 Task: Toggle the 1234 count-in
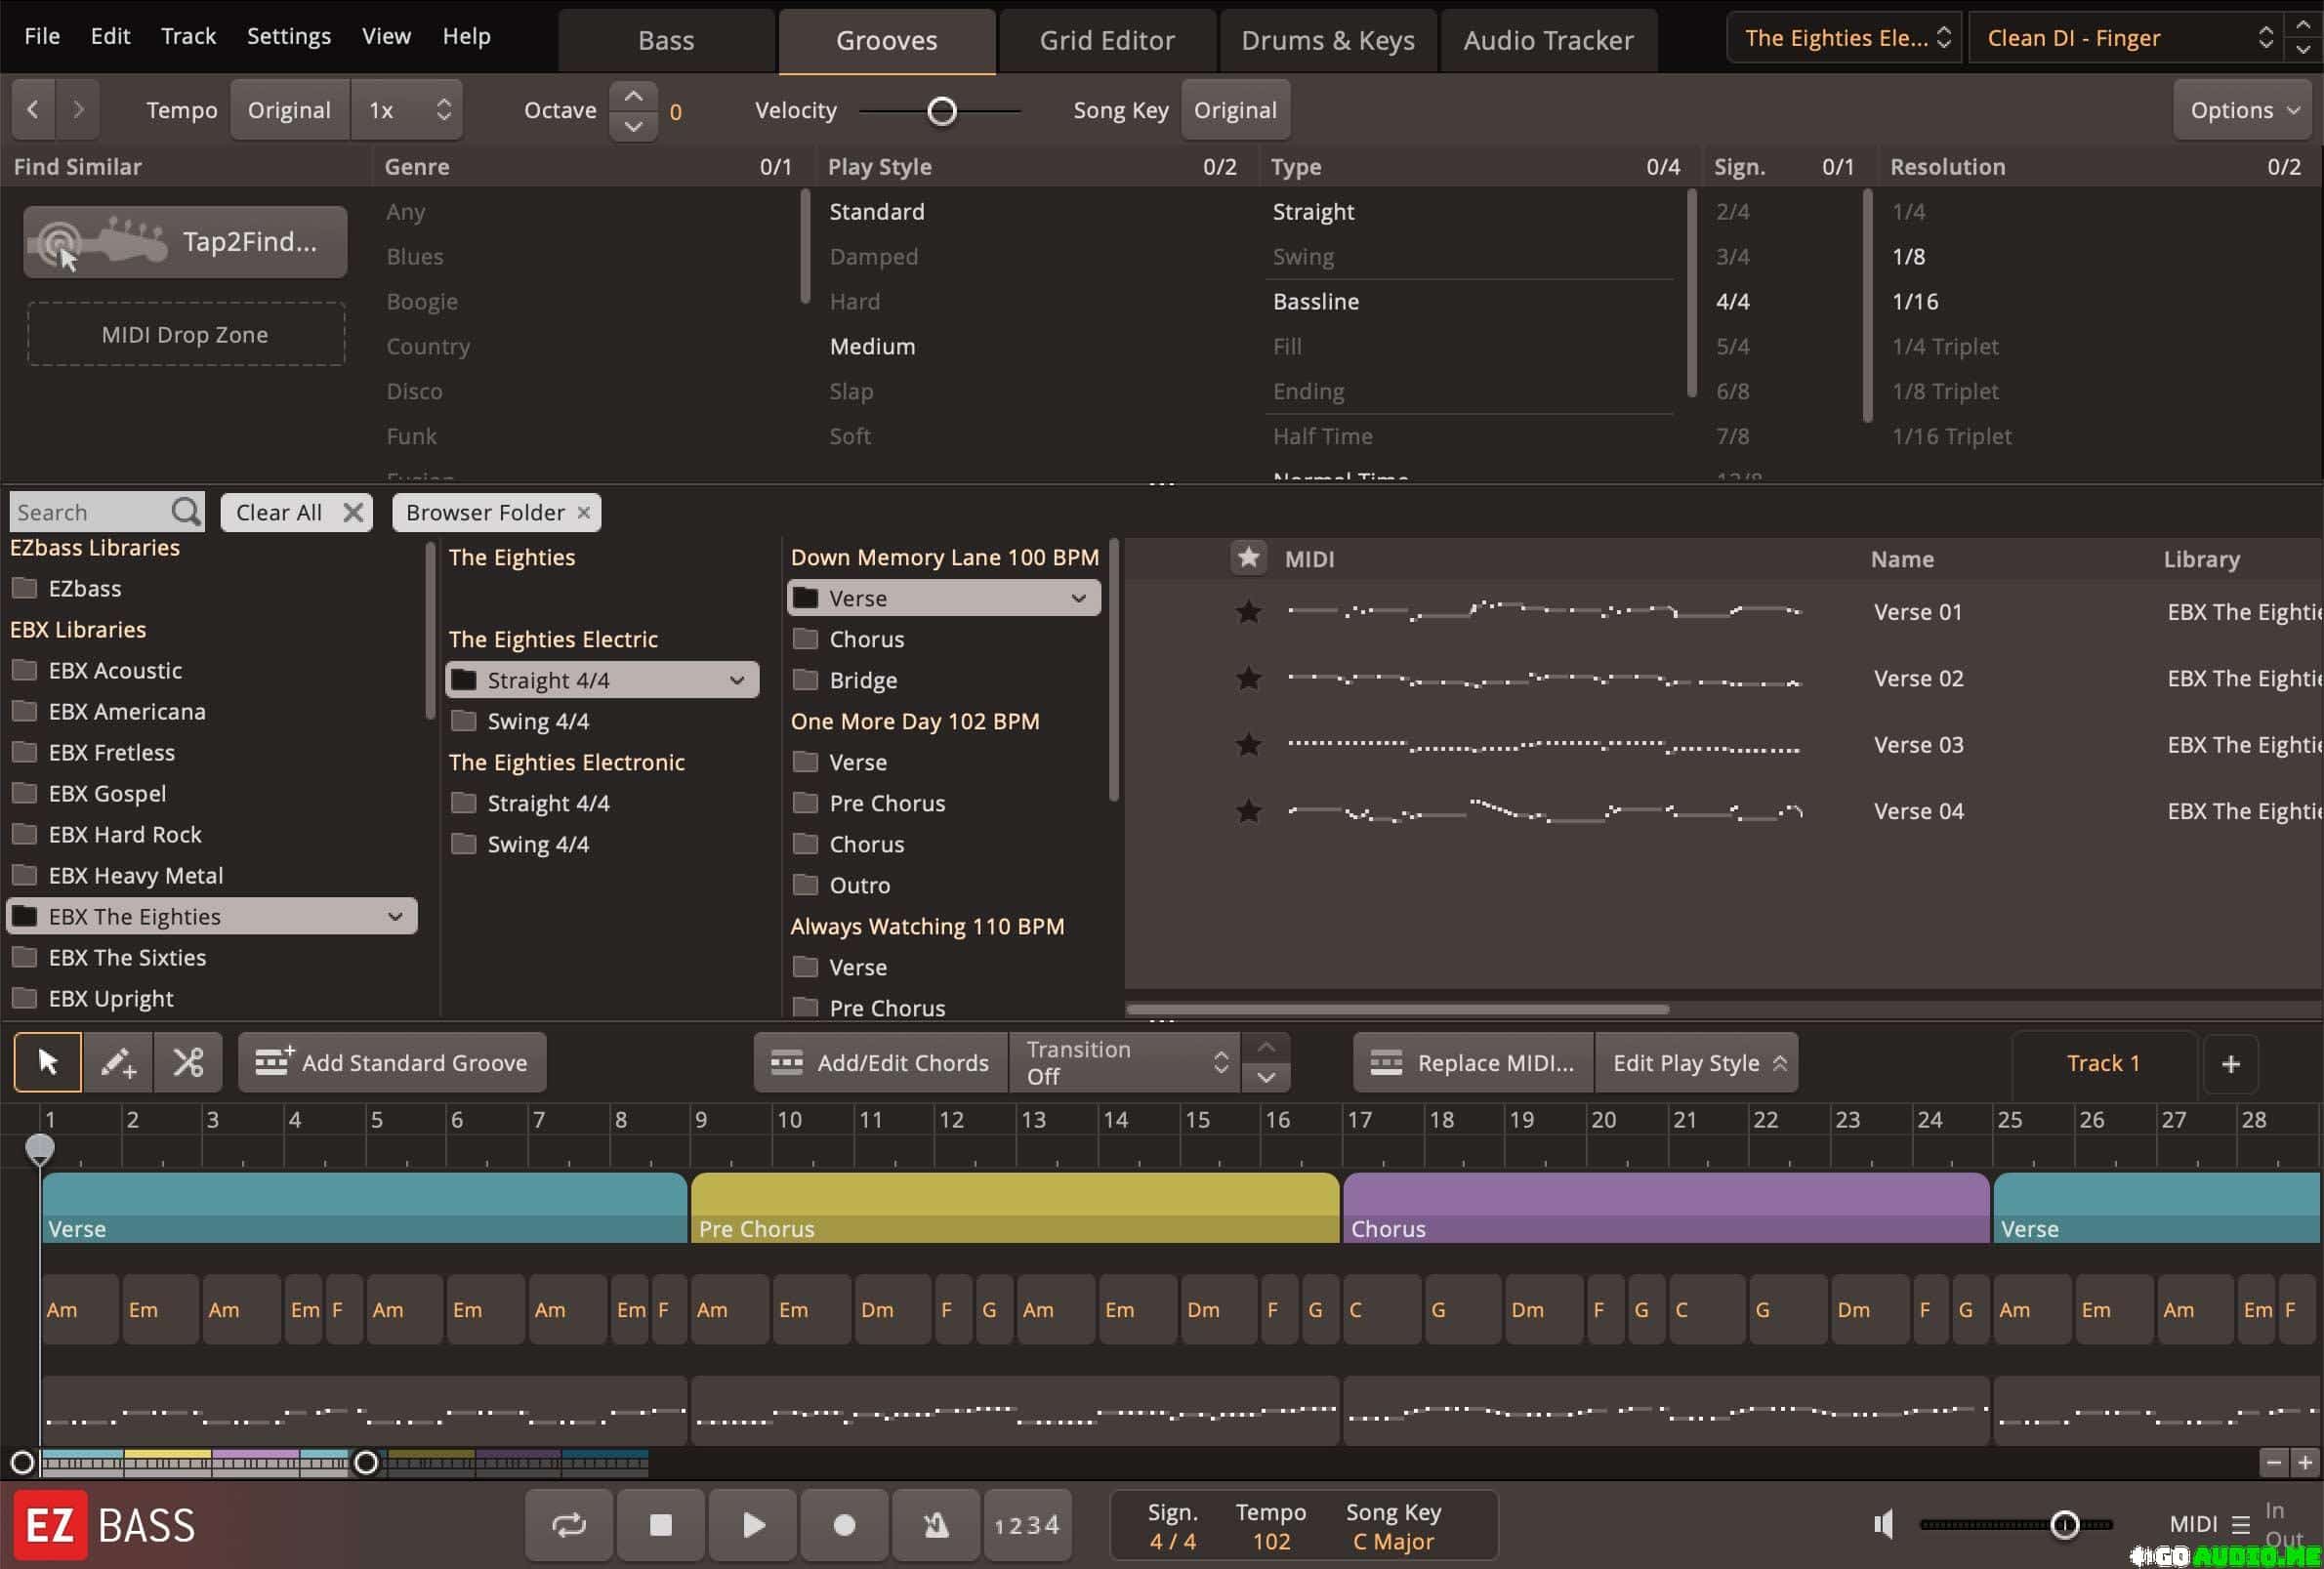point(1027,1525)
